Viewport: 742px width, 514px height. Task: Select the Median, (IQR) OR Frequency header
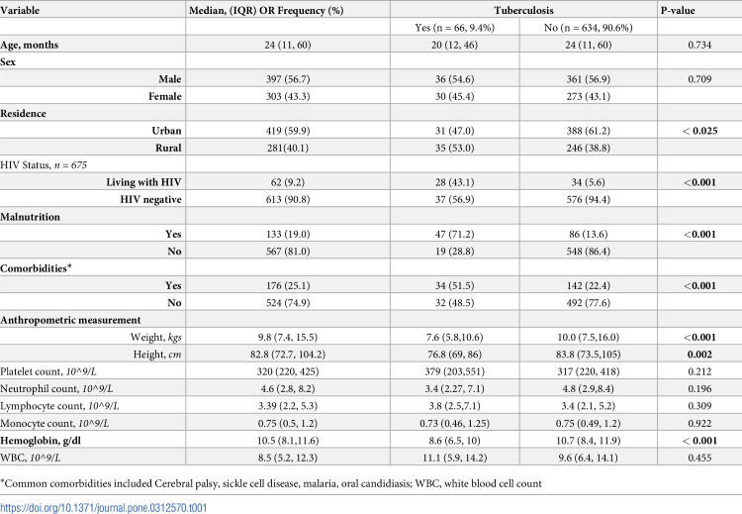(x=266, y=10)
